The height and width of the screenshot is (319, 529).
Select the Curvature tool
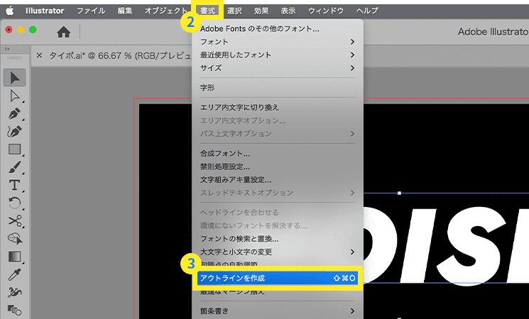coord(15,131)
